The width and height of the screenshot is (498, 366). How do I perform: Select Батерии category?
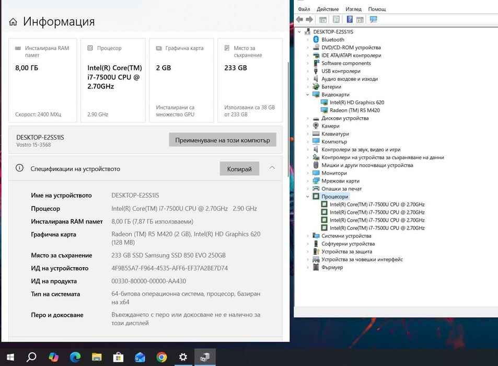(x=331, y=87)
